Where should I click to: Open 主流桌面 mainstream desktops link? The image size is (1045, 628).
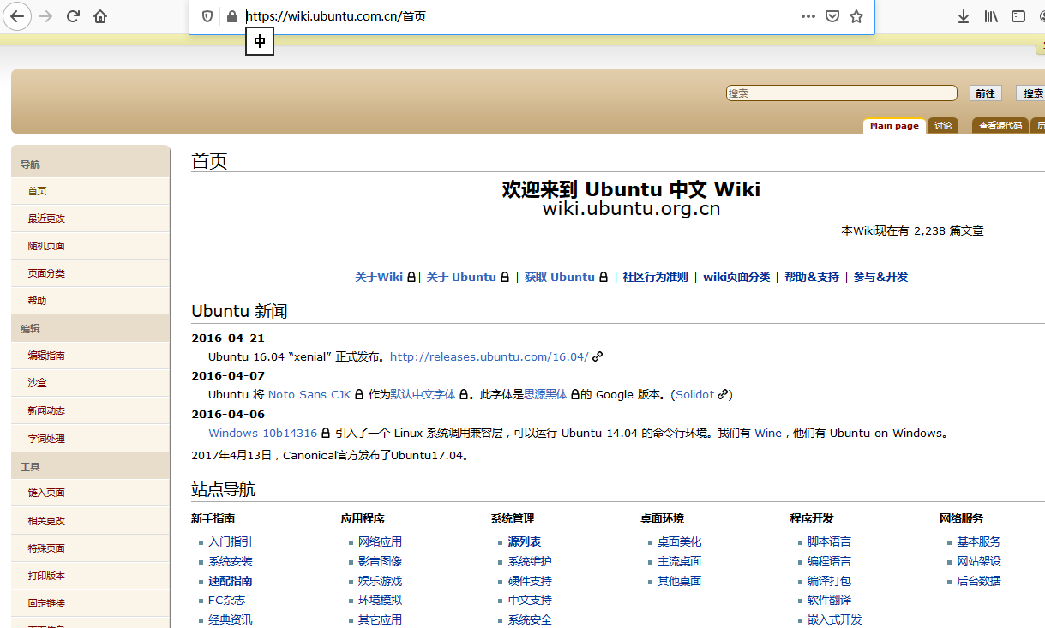click(680, 561)
